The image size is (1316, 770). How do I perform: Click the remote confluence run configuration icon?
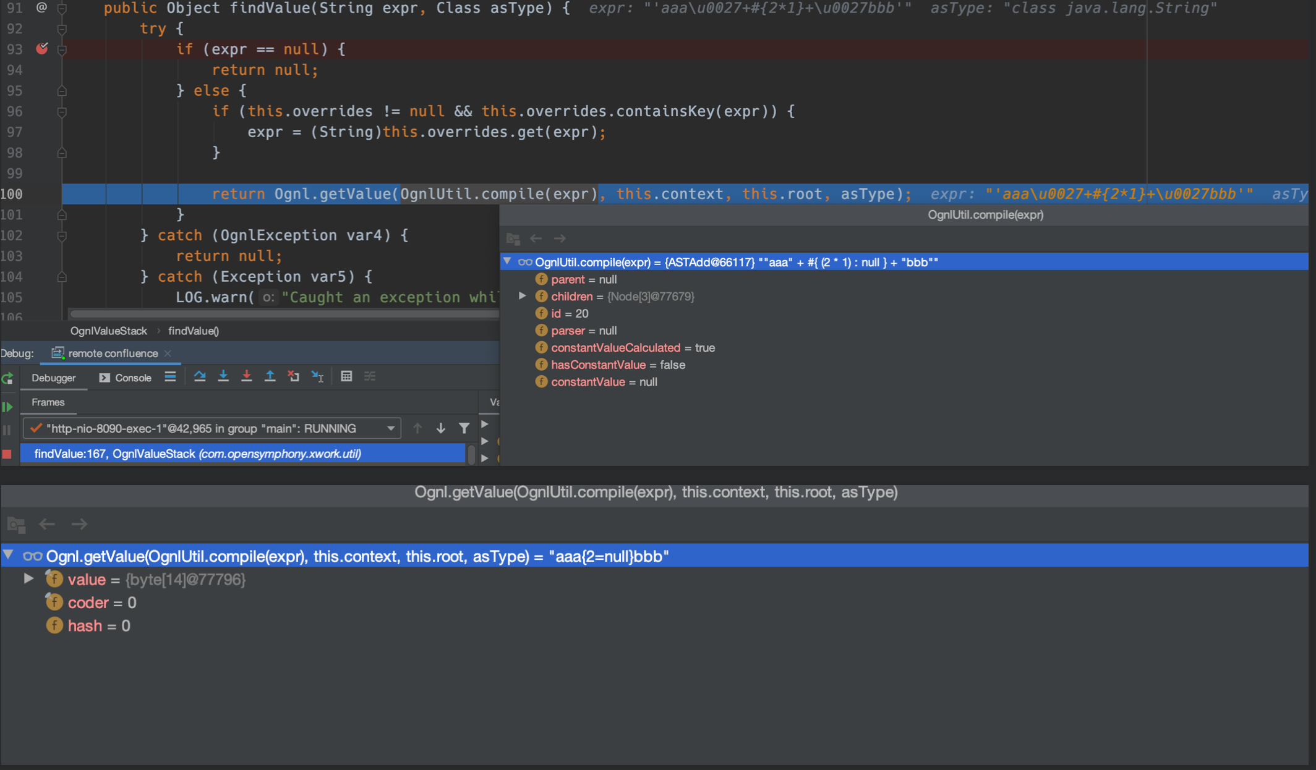[58, 353]
